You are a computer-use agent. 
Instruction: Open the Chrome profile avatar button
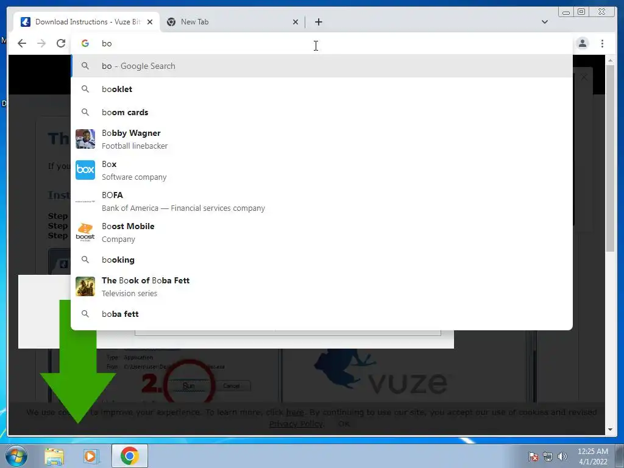point(583,43)
